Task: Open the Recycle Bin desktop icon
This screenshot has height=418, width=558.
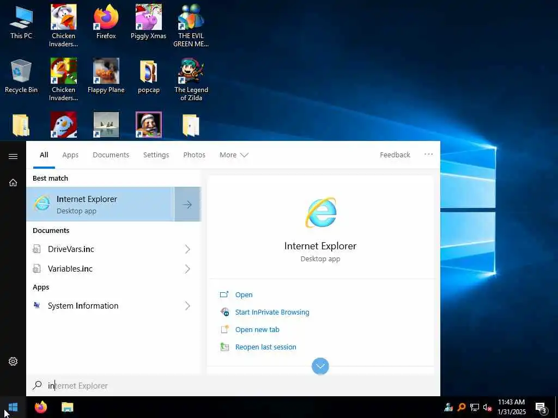Action: 21,76
